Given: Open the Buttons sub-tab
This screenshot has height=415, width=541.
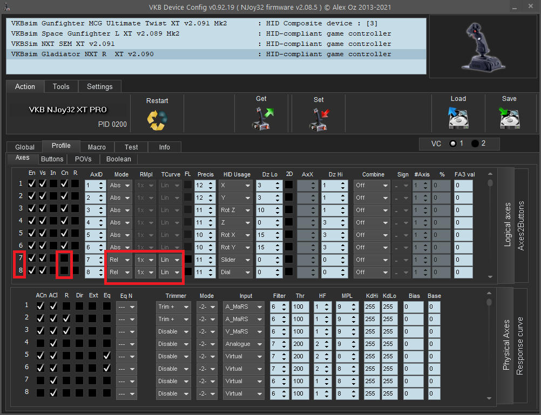Looking at the screenshot, I should tap(52, 159).
